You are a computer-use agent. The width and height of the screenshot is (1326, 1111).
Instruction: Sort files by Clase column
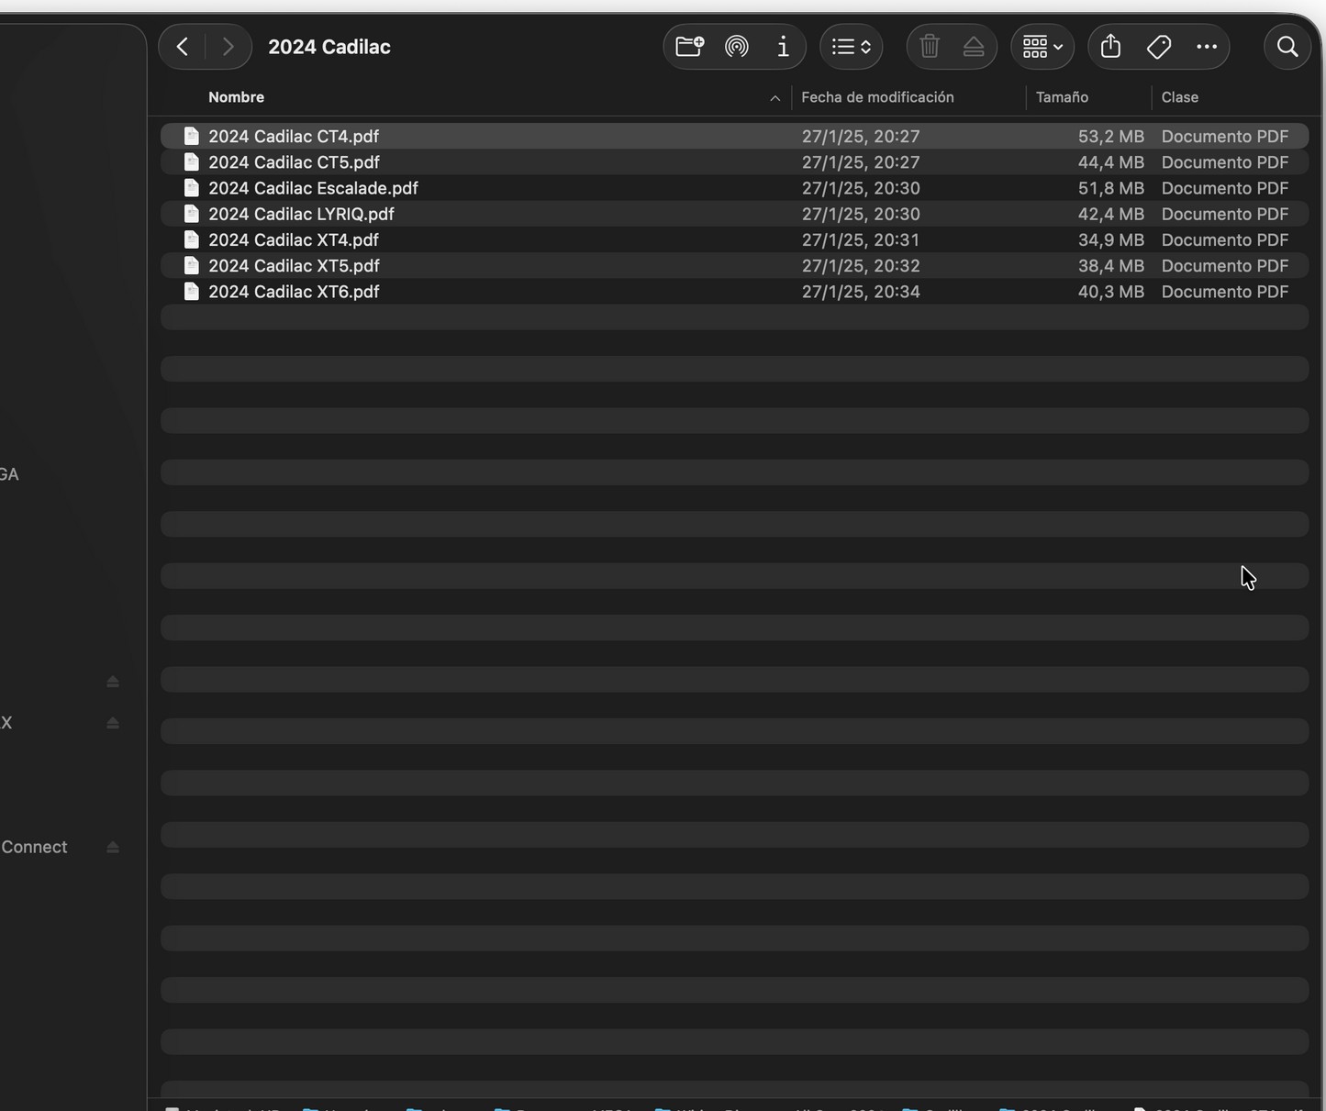(1179, 97)
